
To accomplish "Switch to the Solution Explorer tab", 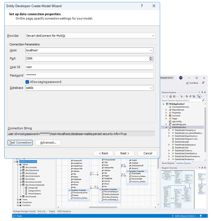I will [x=184, y=163].
